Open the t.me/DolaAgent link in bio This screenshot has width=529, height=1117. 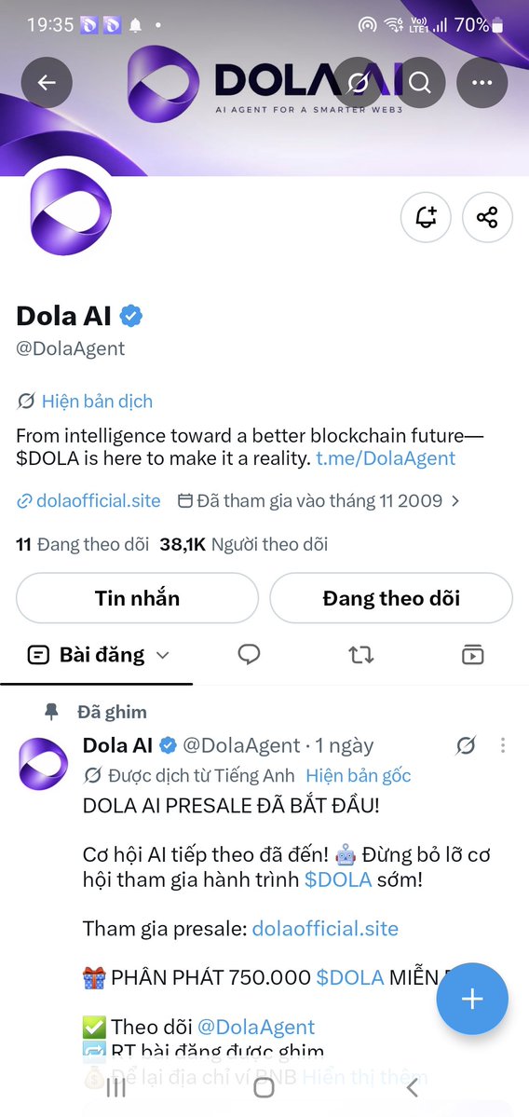tap(386, 458)
